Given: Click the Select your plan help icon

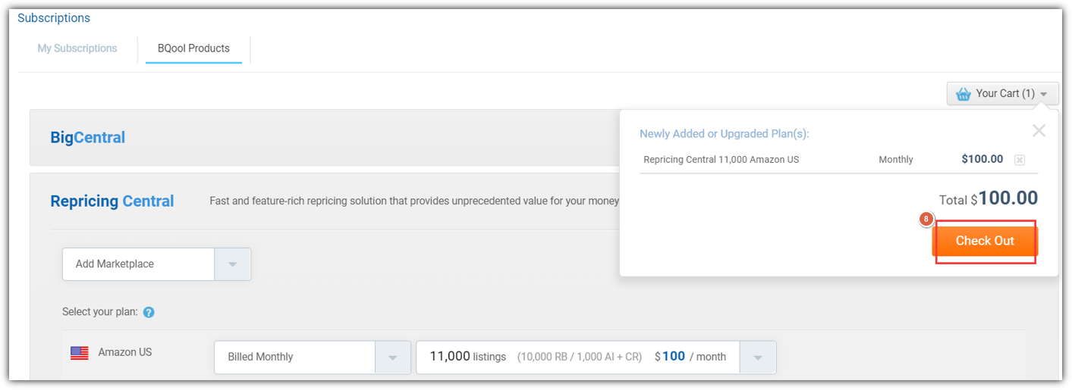Looking at the screenshot, I should click(149, 312).
